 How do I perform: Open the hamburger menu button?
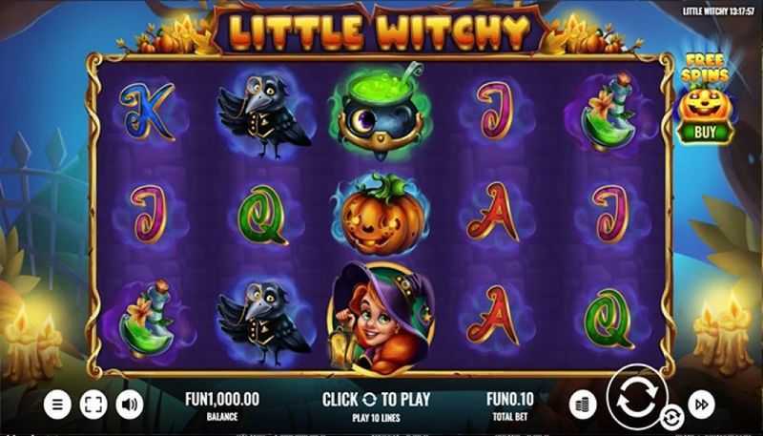57,405
